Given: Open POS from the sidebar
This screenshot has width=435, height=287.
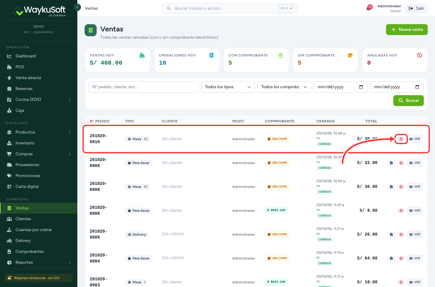Looking at the screenshot, I should click(39, 67).
